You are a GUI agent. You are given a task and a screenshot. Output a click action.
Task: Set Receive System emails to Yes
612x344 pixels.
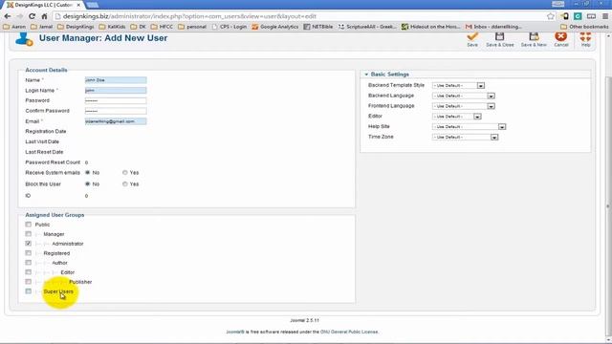pos(125,172)
